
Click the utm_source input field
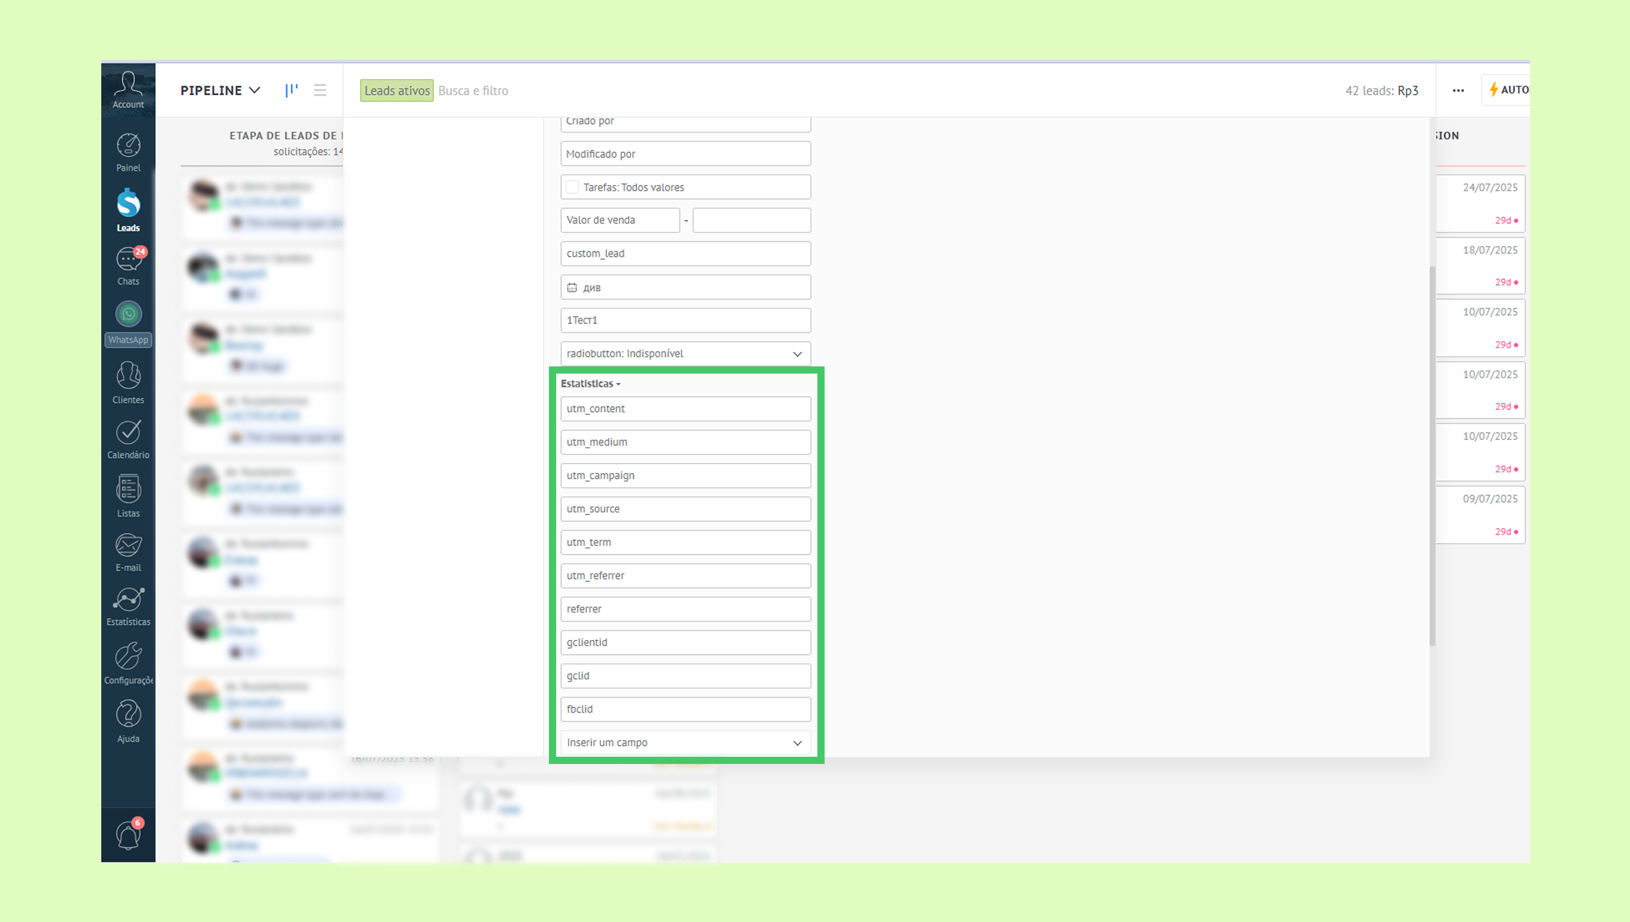(685, 508)
